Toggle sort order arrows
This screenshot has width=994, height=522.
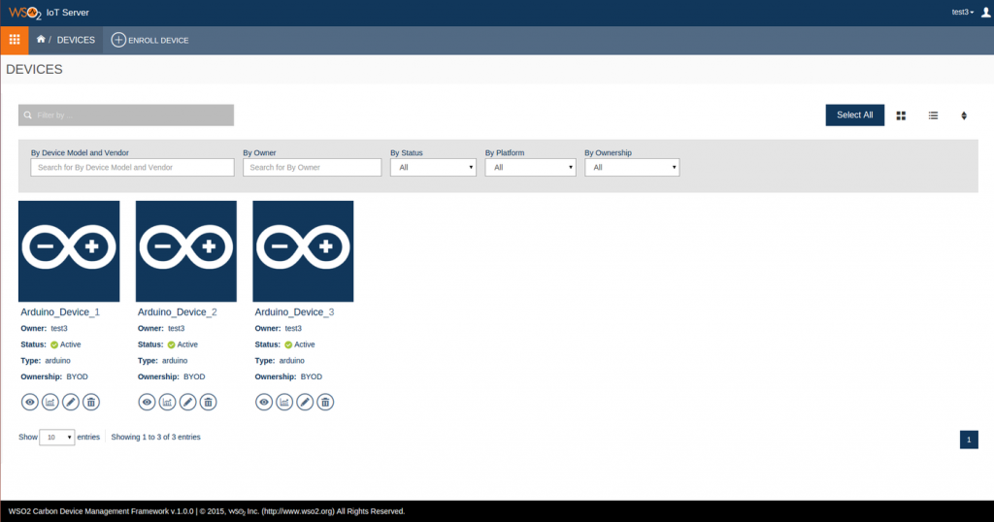click(x=964, y=115)
